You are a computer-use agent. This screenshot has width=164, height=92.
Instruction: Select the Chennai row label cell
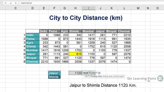point(33,62)
